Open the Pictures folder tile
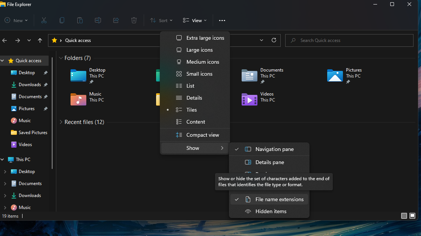 tap(344, 76)
